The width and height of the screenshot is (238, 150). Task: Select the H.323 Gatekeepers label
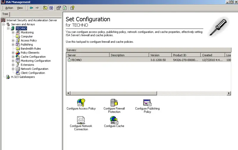[x=23, y=77]
